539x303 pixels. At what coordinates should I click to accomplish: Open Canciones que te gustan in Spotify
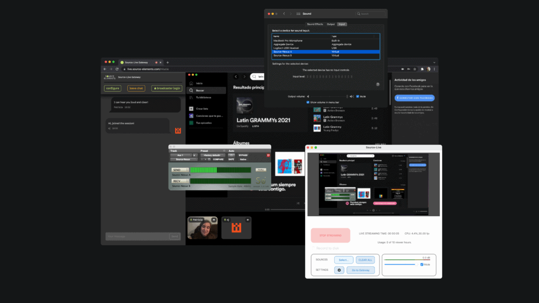point(206,116)
